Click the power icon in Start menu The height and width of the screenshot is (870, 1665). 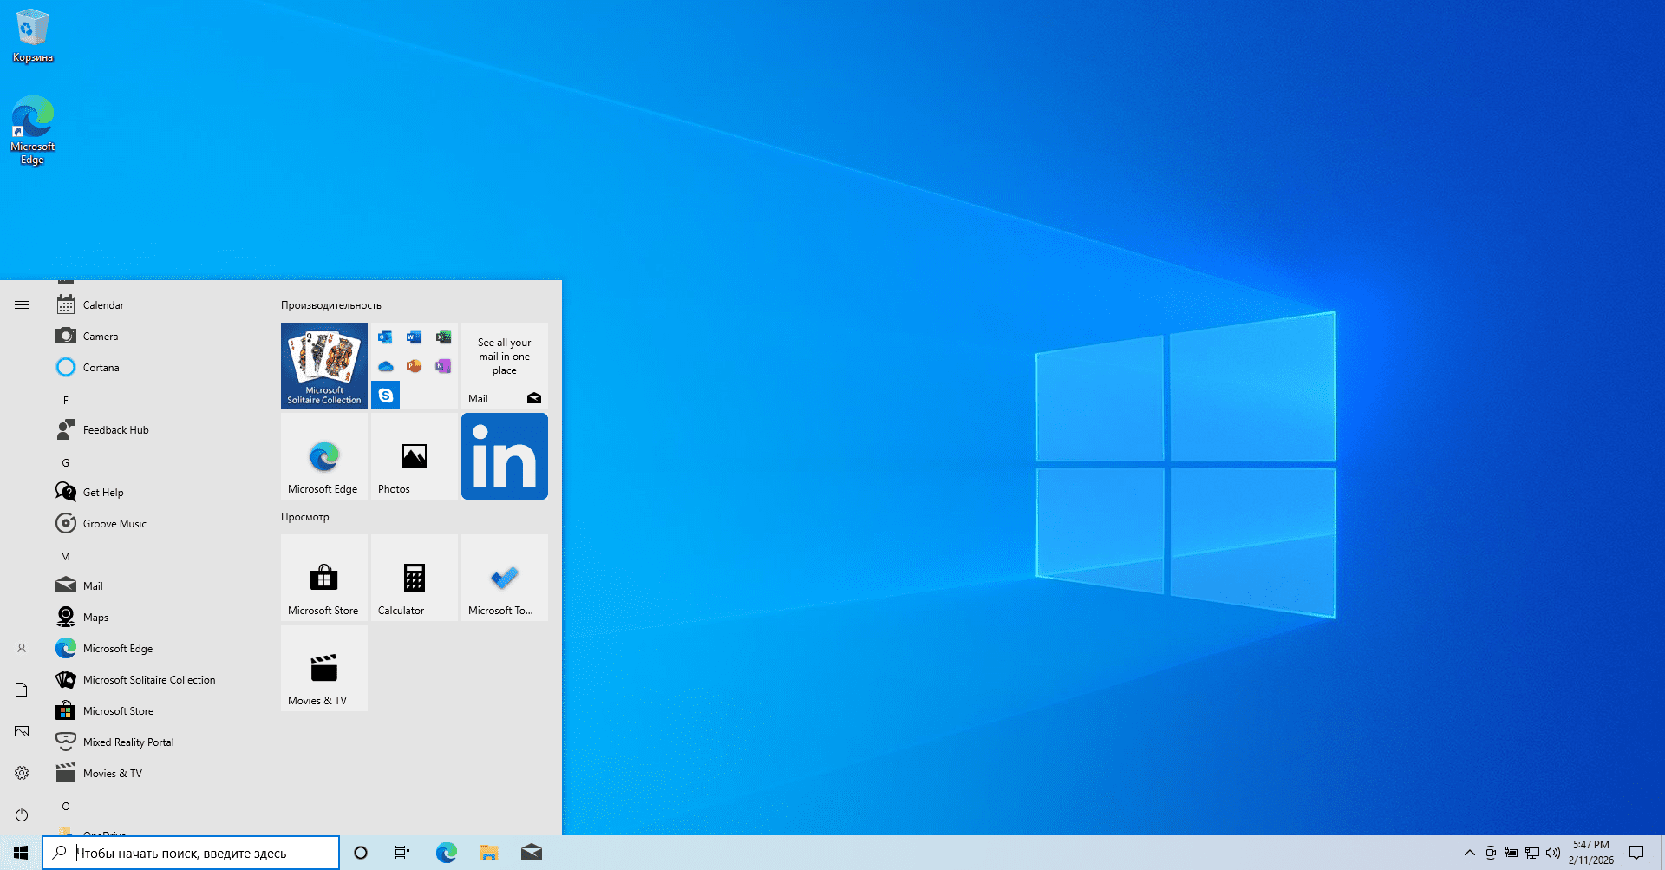[x=22, y=814]
